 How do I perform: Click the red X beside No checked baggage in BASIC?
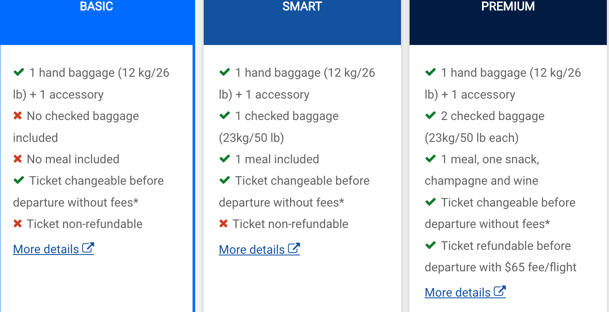tap(18, 116)
